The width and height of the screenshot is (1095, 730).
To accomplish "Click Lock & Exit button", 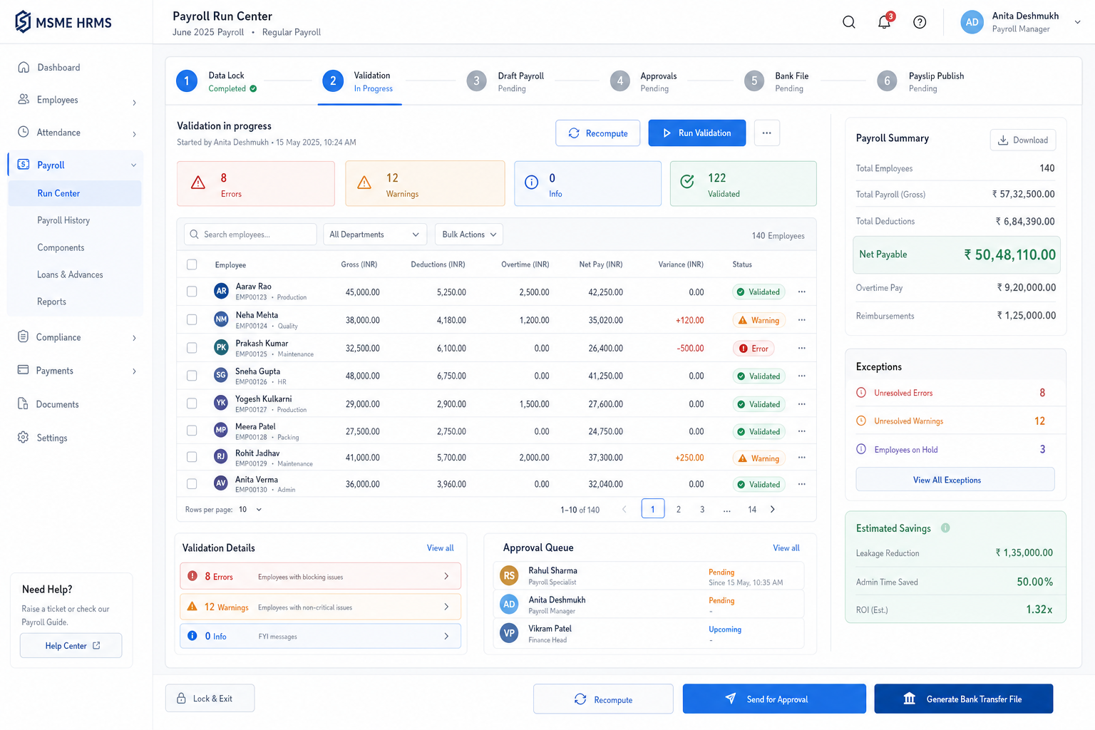I will coord(210,698).
